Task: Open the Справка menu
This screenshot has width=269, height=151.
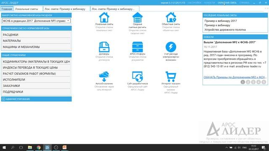Action: click(244, 3)
